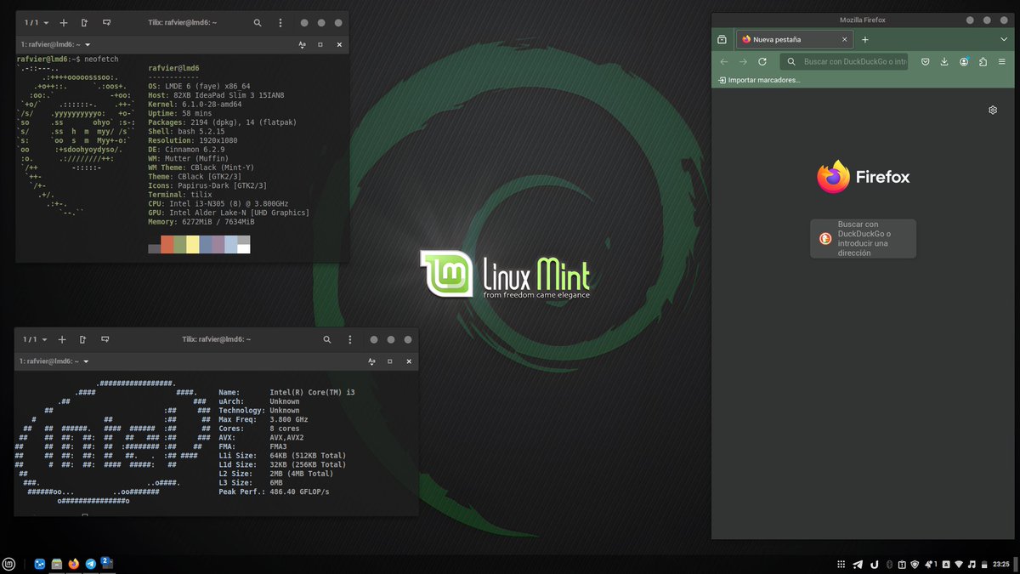Switch to the grouped Tilix taskbar window
The height and width of the screenshot is (574, 1020).
pos(108,563)
